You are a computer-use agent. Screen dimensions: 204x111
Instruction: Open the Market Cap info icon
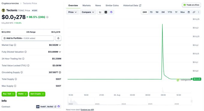click(x=15, y=45)
